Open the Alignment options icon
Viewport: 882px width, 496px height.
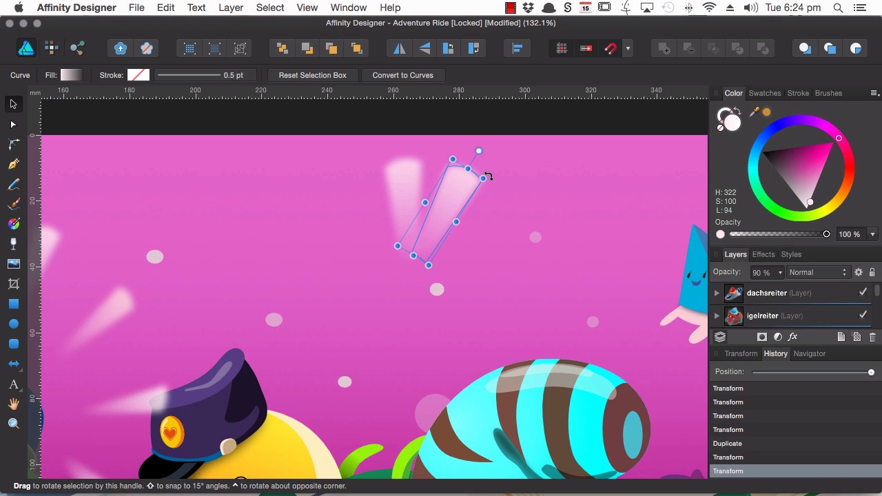pos(517,48)
